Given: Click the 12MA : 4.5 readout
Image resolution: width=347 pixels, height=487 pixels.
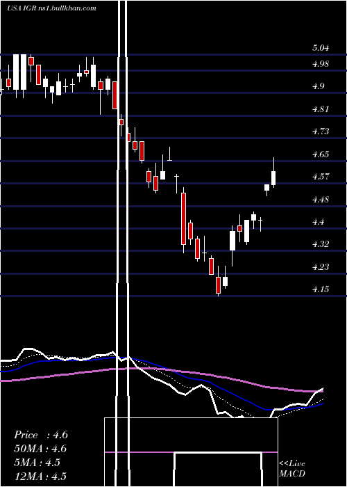Looking at the screenshot, I should (40, 476).
